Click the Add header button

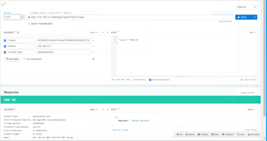click(x=12, y=59)
